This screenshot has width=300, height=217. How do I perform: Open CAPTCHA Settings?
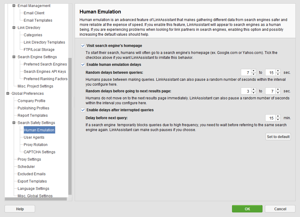click(x=40, y=152)
